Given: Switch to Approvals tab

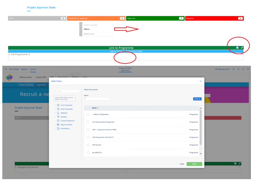Looking at the screenshot, I should (x=41, y=85).
